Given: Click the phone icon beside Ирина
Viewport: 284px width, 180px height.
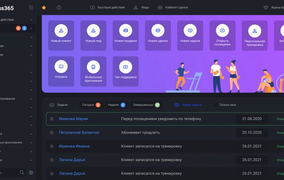Looking at the screenshot, I should tap(266, 8).
